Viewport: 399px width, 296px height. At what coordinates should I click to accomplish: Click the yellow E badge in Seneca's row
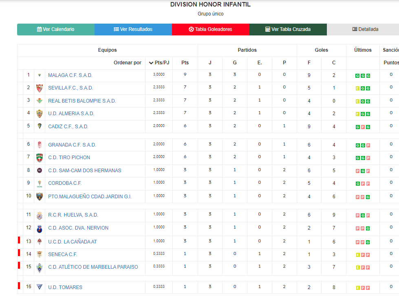click(x=358, y=255)
